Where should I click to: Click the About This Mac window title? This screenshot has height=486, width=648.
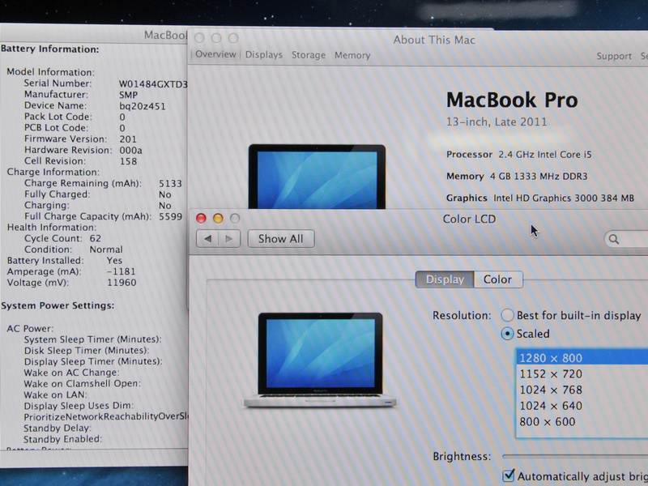point(434,40)
